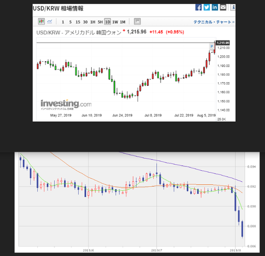Viewport: 265px width, 256px height.
Task: Set interval to 5 minutes
Action: point(70,22)
